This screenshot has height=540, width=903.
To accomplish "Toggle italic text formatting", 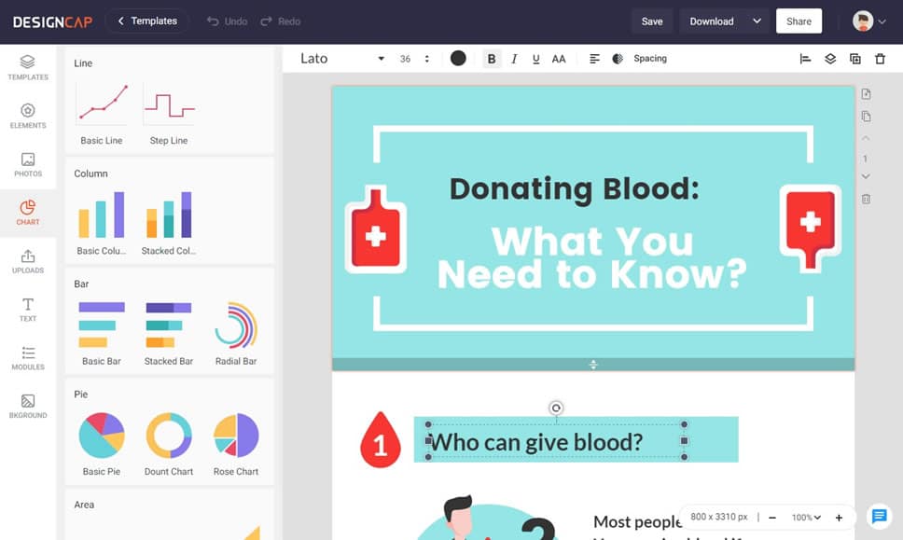I will [x=514, y=59].
